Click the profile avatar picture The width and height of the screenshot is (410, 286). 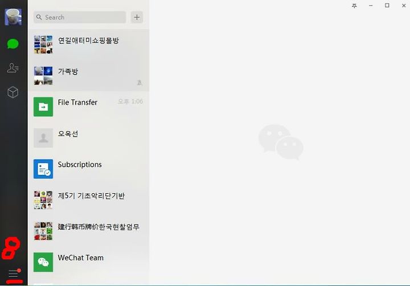coord(13,17)
